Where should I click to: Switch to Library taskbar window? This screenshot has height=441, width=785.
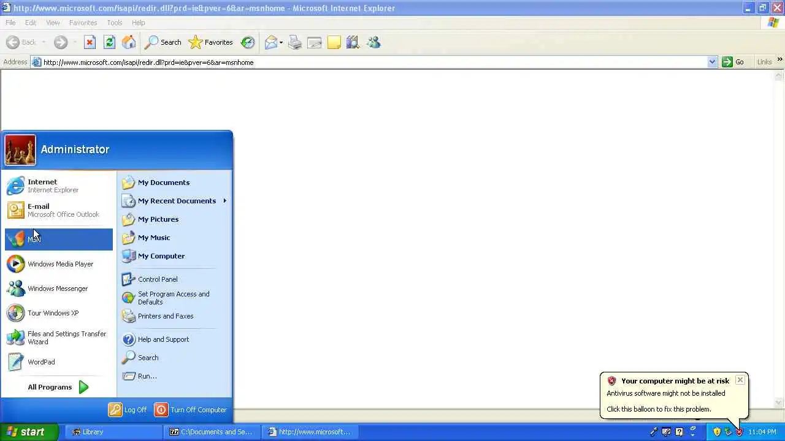click(113, 432)
